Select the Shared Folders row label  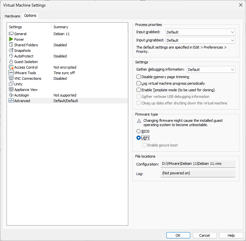click(x=26, y=45)
